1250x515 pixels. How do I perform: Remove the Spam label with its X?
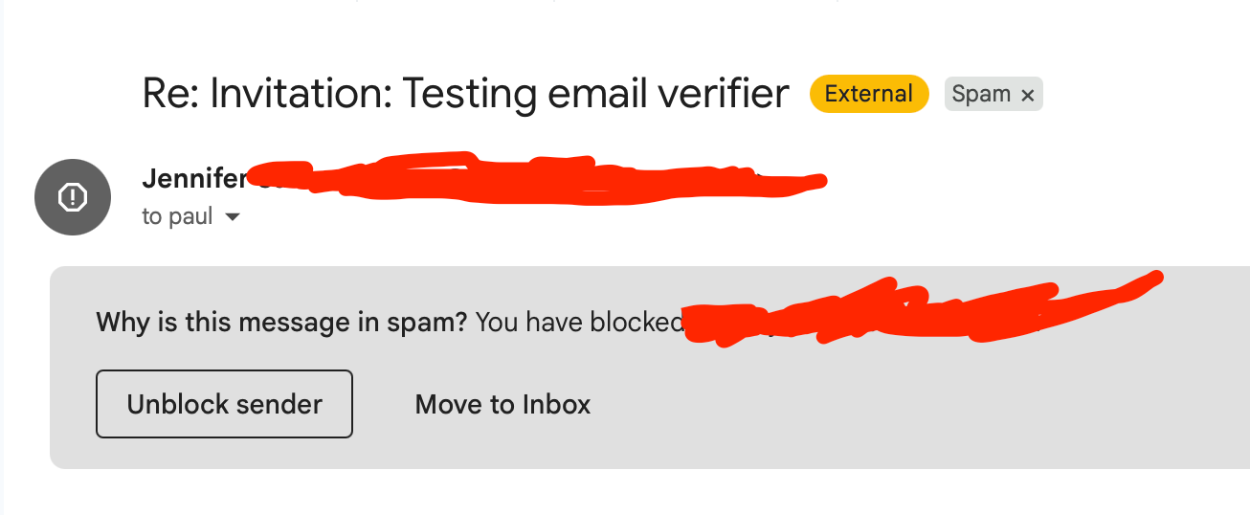click(x=1028, y=95)
